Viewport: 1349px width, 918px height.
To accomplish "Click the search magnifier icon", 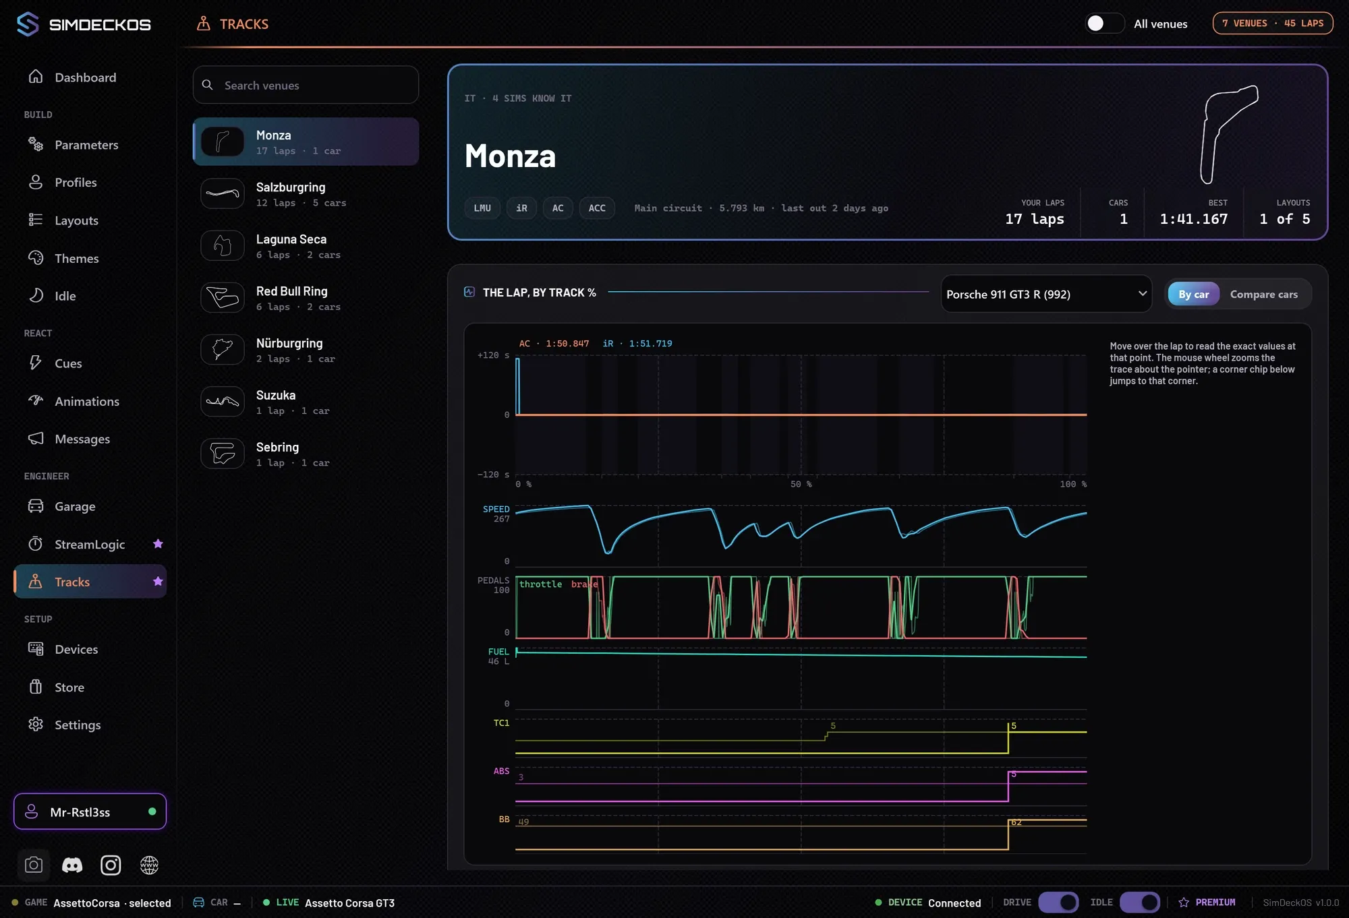I will coord(208,85).
